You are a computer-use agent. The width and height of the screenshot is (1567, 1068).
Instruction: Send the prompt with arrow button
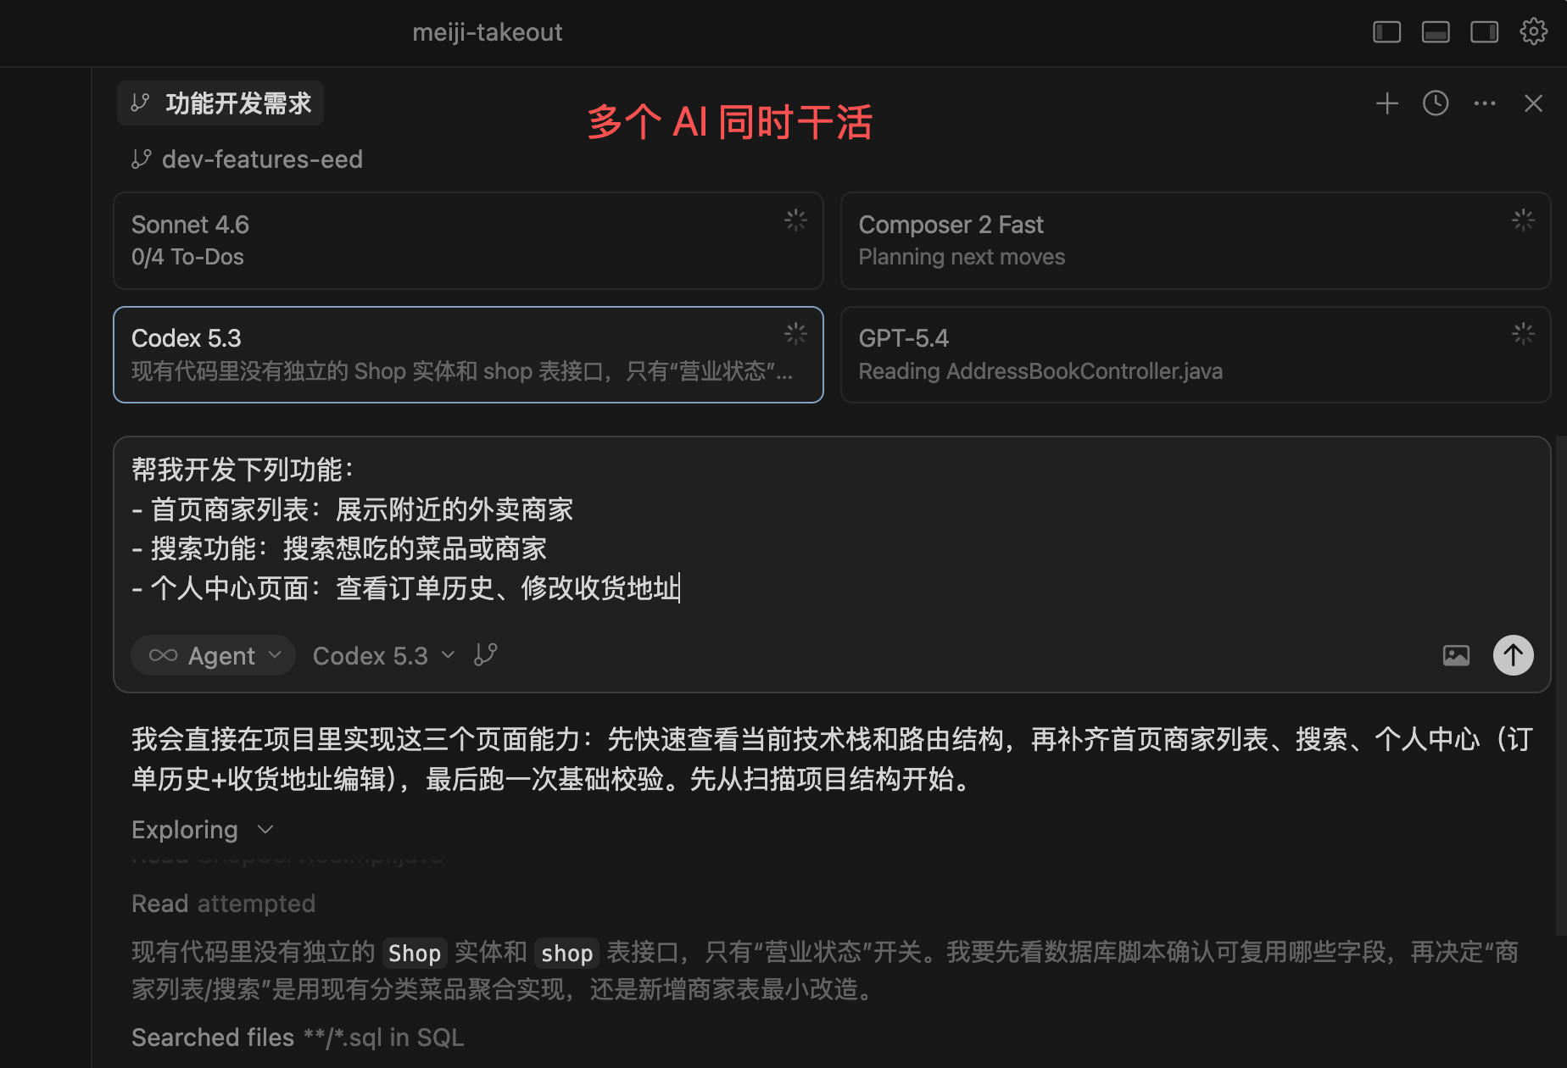tap(1513, 655)
